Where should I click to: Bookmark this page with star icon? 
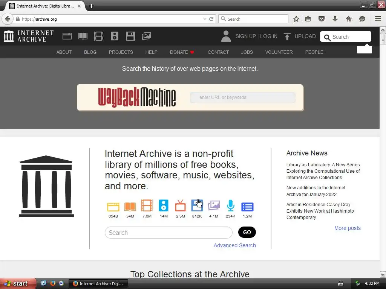[x=296, y=19]
